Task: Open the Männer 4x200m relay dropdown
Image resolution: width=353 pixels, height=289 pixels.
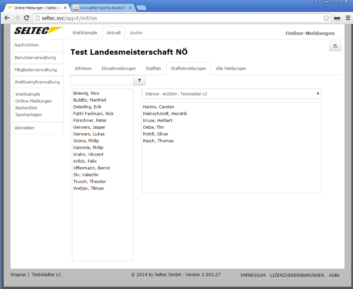Action: click(x=231, y=94)
